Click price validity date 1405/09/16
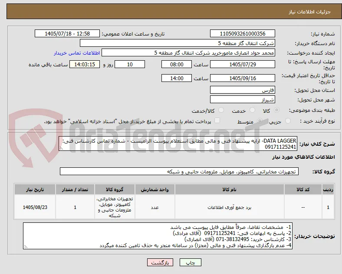 click(x=242, y=78)
